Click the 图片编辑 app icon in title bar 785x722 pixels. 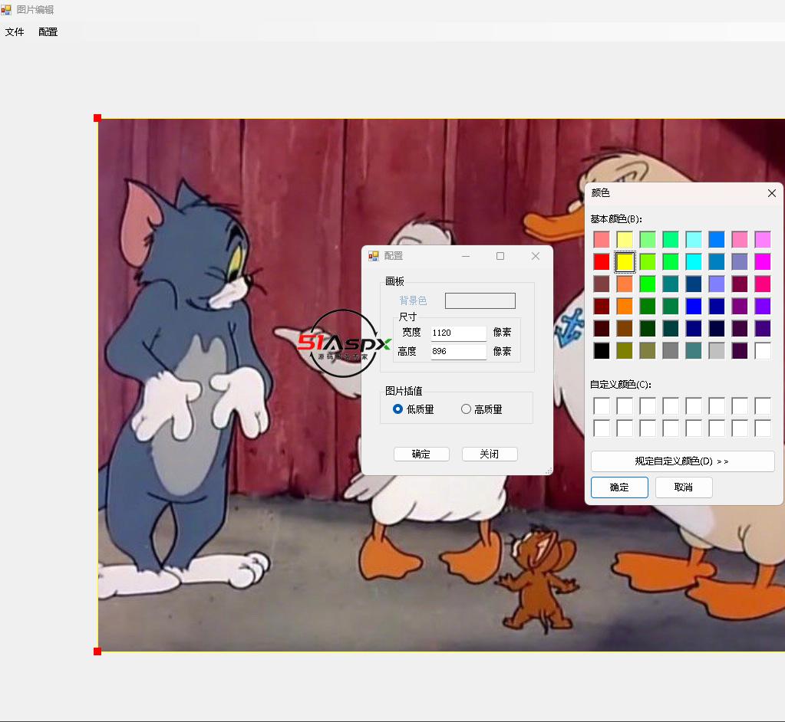coord(6,9)
